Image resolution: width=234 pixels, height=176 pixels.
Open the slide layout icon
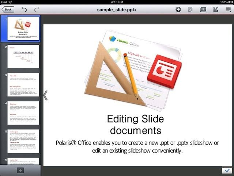[x=216, y=10]
